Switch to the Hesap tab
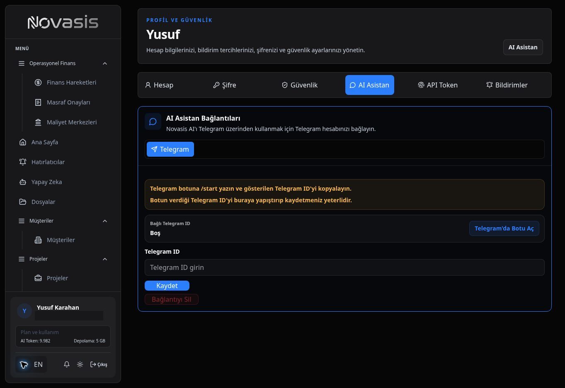The width and height of the screenshot is (565, 388). click(x=159, y=85)
